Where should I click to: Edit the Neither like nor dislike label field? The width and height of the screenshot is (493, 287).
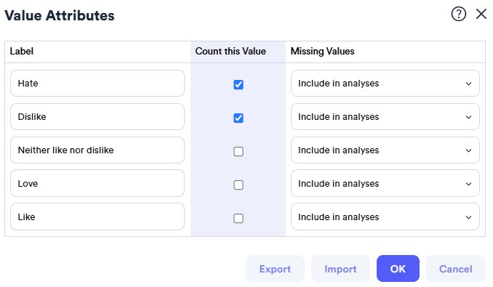[x=97, y=150]
